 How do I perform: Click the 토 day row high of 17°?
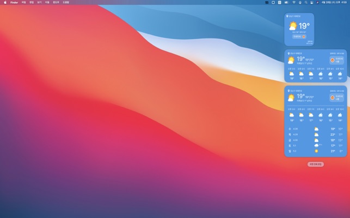[x=333, y=146]
